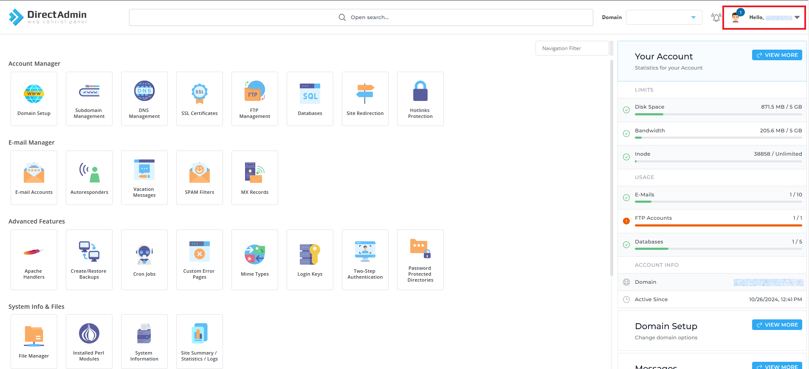Click View More for Your Account

(777, 55)
